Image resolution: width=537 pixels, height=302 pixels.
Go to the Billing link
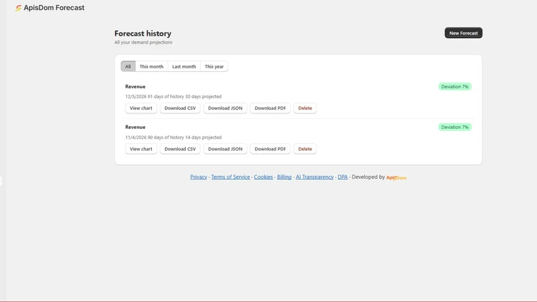point(284,177)
